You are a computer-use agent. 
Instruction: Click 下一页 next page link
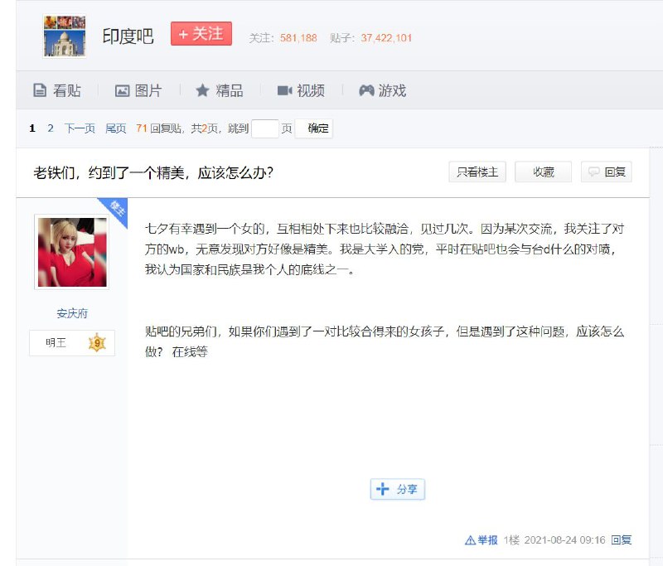(80, 128)
